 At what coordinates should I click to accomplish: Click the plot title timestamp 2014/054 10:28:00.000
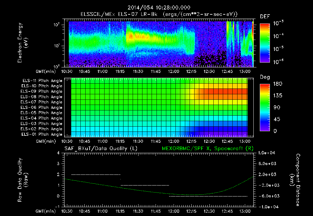(x=159, y=8)
